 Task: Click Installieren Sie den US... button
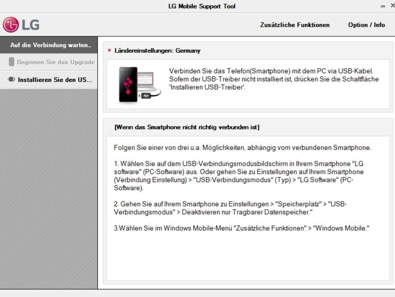49,80
